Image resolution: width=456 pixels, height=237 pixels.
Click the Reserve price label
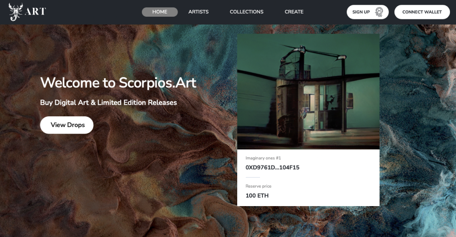258,186
